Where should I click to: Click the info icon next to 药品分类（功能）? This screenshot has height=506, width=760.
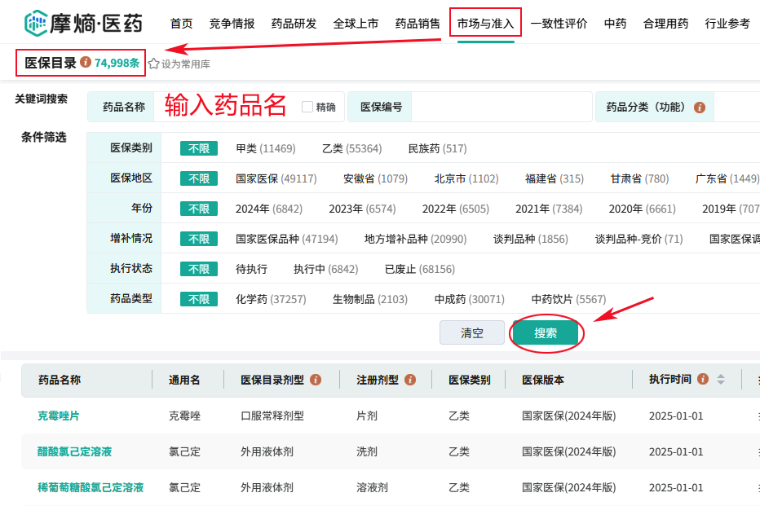pyautogui.click(x=701, y=107)
